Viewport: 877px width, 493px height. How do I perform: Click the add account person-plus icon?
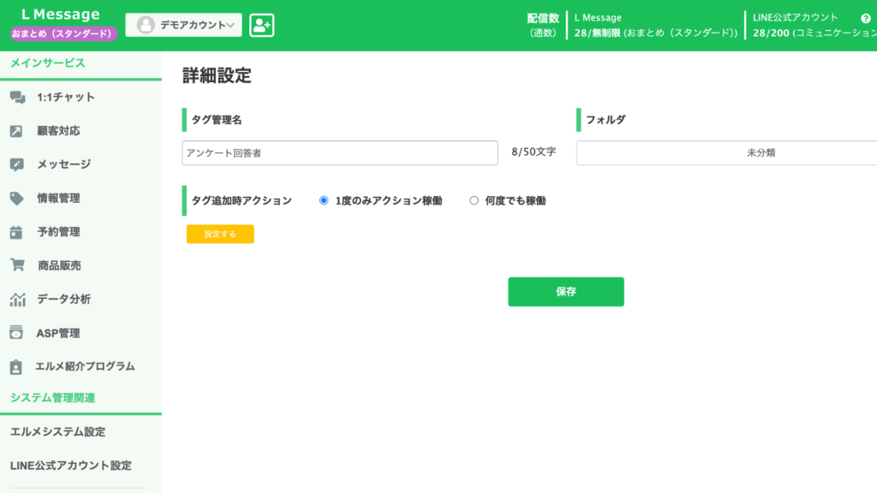[x=262, y=25]
